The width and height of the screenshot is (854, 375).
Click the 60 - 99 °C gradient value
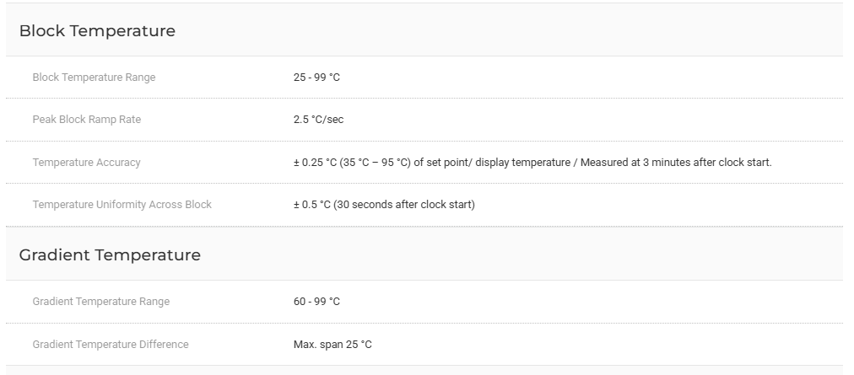[316, 302]
